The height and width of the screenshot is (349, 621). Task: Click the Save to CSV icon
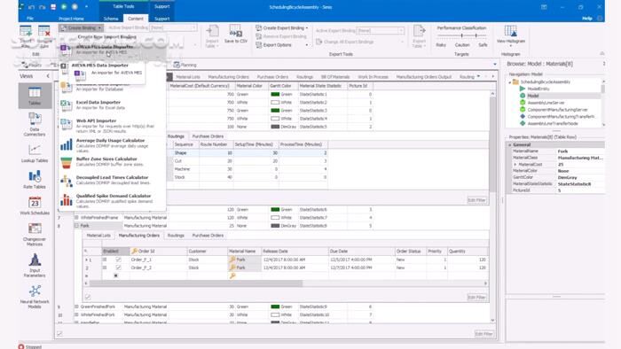click(236, 34)
